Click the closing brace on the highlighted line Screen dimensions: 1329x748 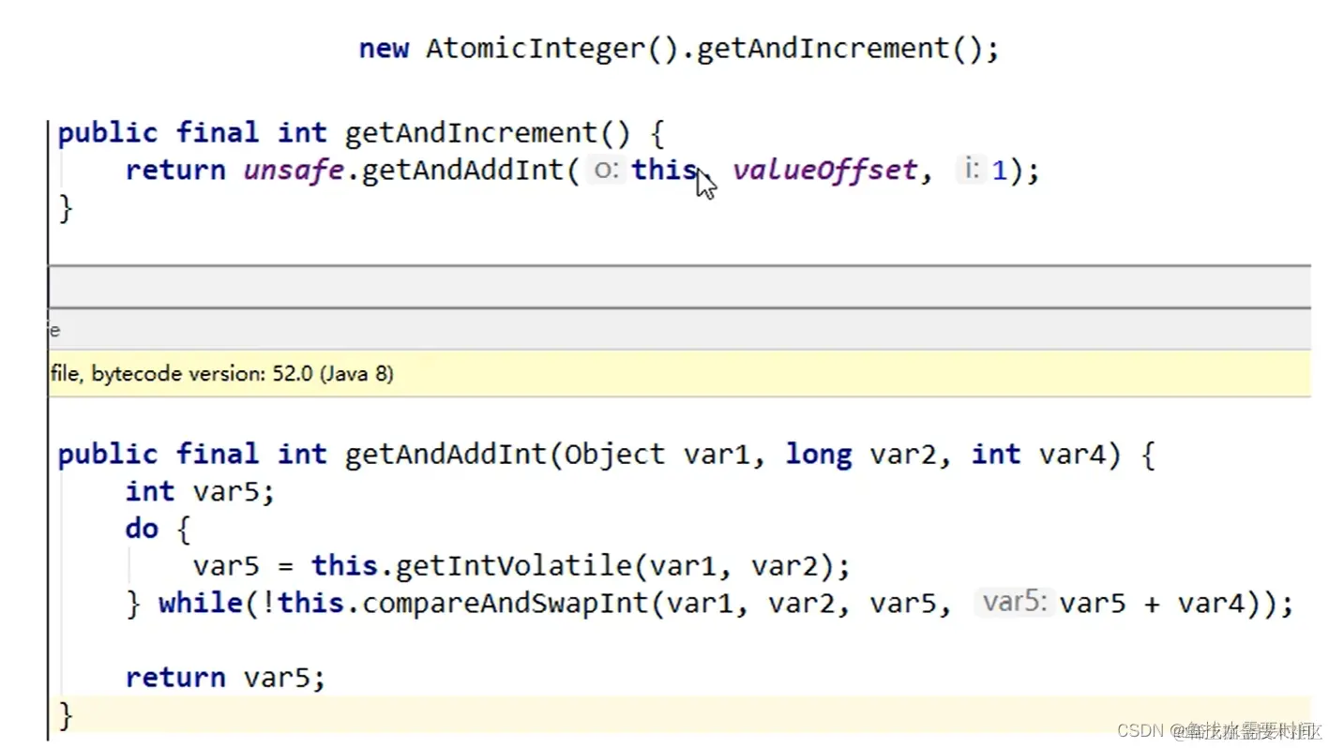click(66, 716)
